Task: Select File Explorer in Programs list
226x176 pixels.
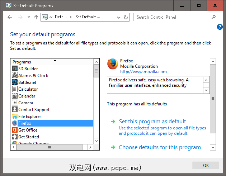Action: click(x=29, y=116)
